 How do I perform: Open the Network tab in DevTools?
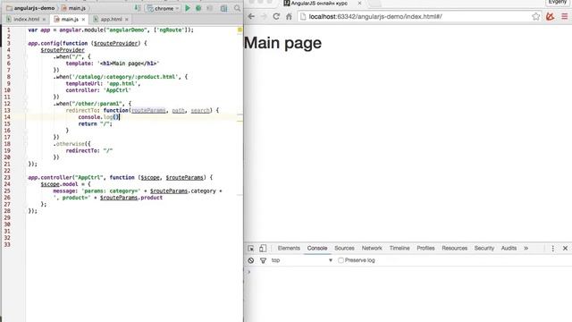372,249
